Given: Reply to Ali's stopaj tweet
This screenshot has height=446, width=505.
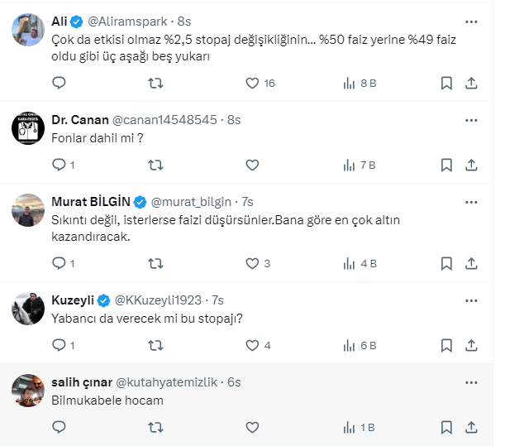Looking at the screenshot, I should 59,83.
